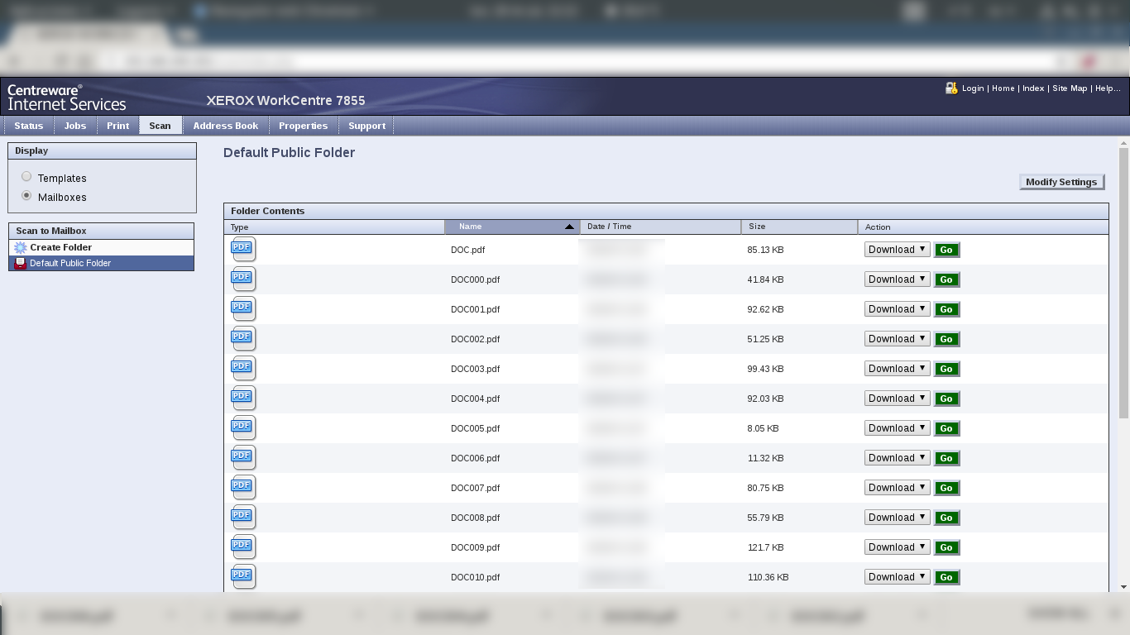Open the action dropdown for DOC006.pdf
Image resolution: width=1130 pixels, height=635 pixels.
click(898, 458)
